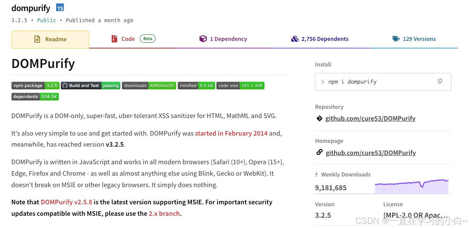Image resolution: width=469 pixels, height=228 pixels.
Task: Click the code size 181.1 KiB badge
Action: pyautogui.click(x=240, y=86)
